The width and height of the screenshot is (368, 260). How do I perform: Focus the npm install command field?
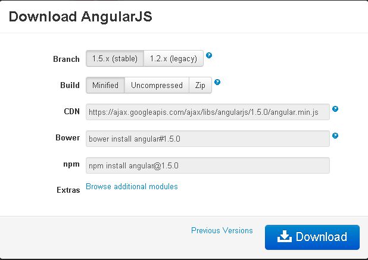tap(207, 165)
